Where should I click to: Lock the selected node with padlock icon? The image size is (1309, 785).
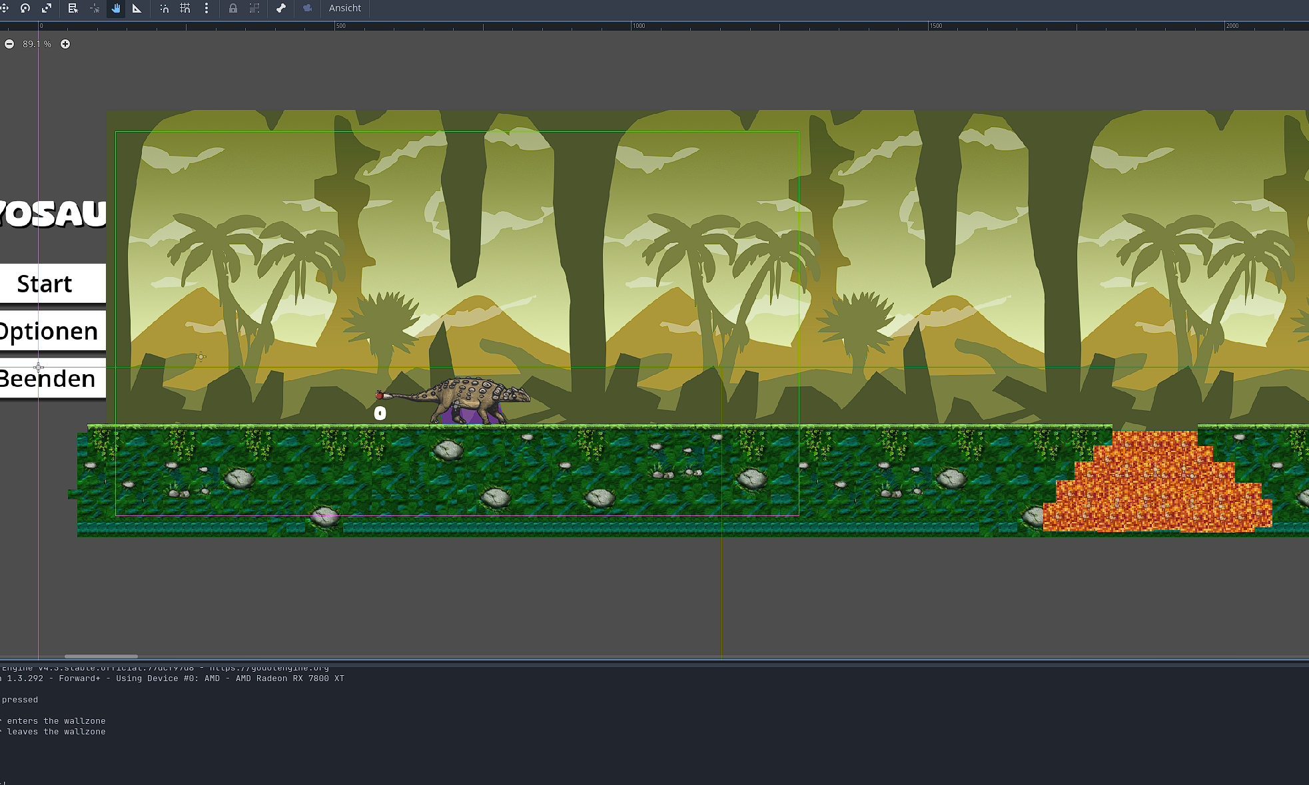[233, 8]
